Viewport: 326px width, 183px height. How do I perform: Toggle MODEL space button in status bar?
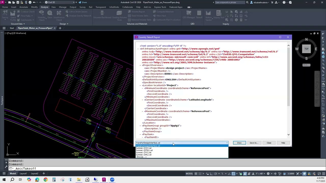(189, 174)
